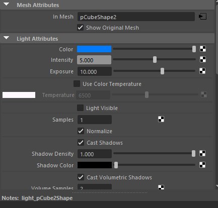Click the Color attribute label
The height and width of the screenshot is (208, 218).
pyautogui.click(x=66, y=49)
